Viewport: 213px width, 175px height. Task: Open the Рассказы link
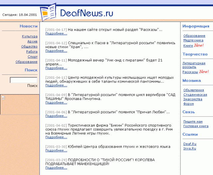[190, 72]
